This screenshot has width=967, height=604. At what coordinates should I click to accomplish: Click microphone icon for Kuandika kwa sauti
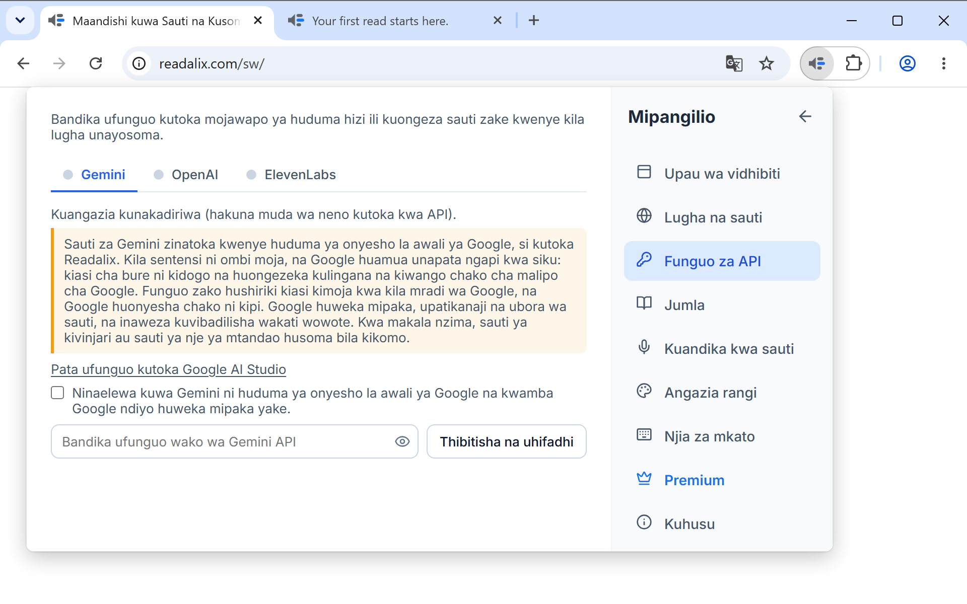tap(644, 347)
